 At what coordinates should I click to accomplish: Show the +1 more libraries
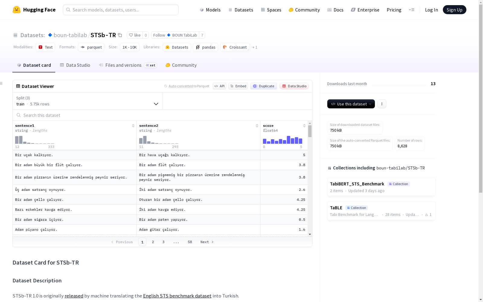(255, 47)
